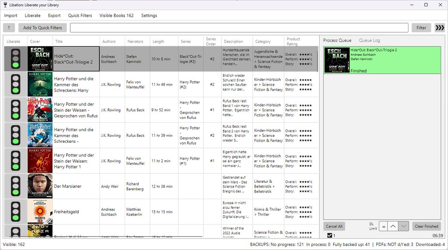The height and width of the screenshot is (250, 448).
Task: Increase the DL Limit with up arrow
Action: coord(393,226)
